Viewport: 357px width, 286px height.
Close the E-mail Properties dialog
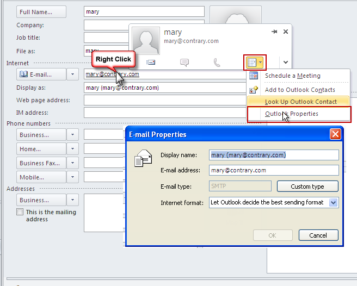point(335,134)
